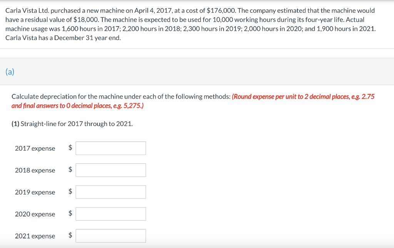This screenshot has width=394, height=248.
Task: Click the dollar sign next to 2017 expense
Action: coord(70,148)
